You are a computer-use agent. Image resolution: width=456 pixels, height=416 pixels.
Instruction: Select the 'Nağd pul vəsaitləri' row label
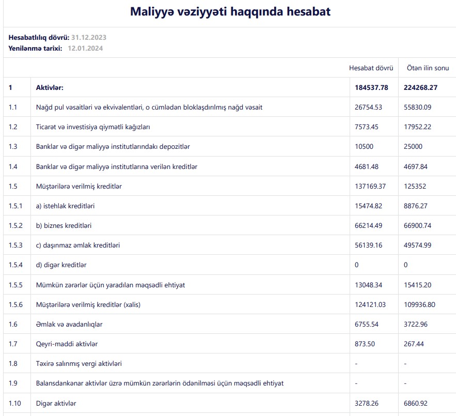pos(149,107)
